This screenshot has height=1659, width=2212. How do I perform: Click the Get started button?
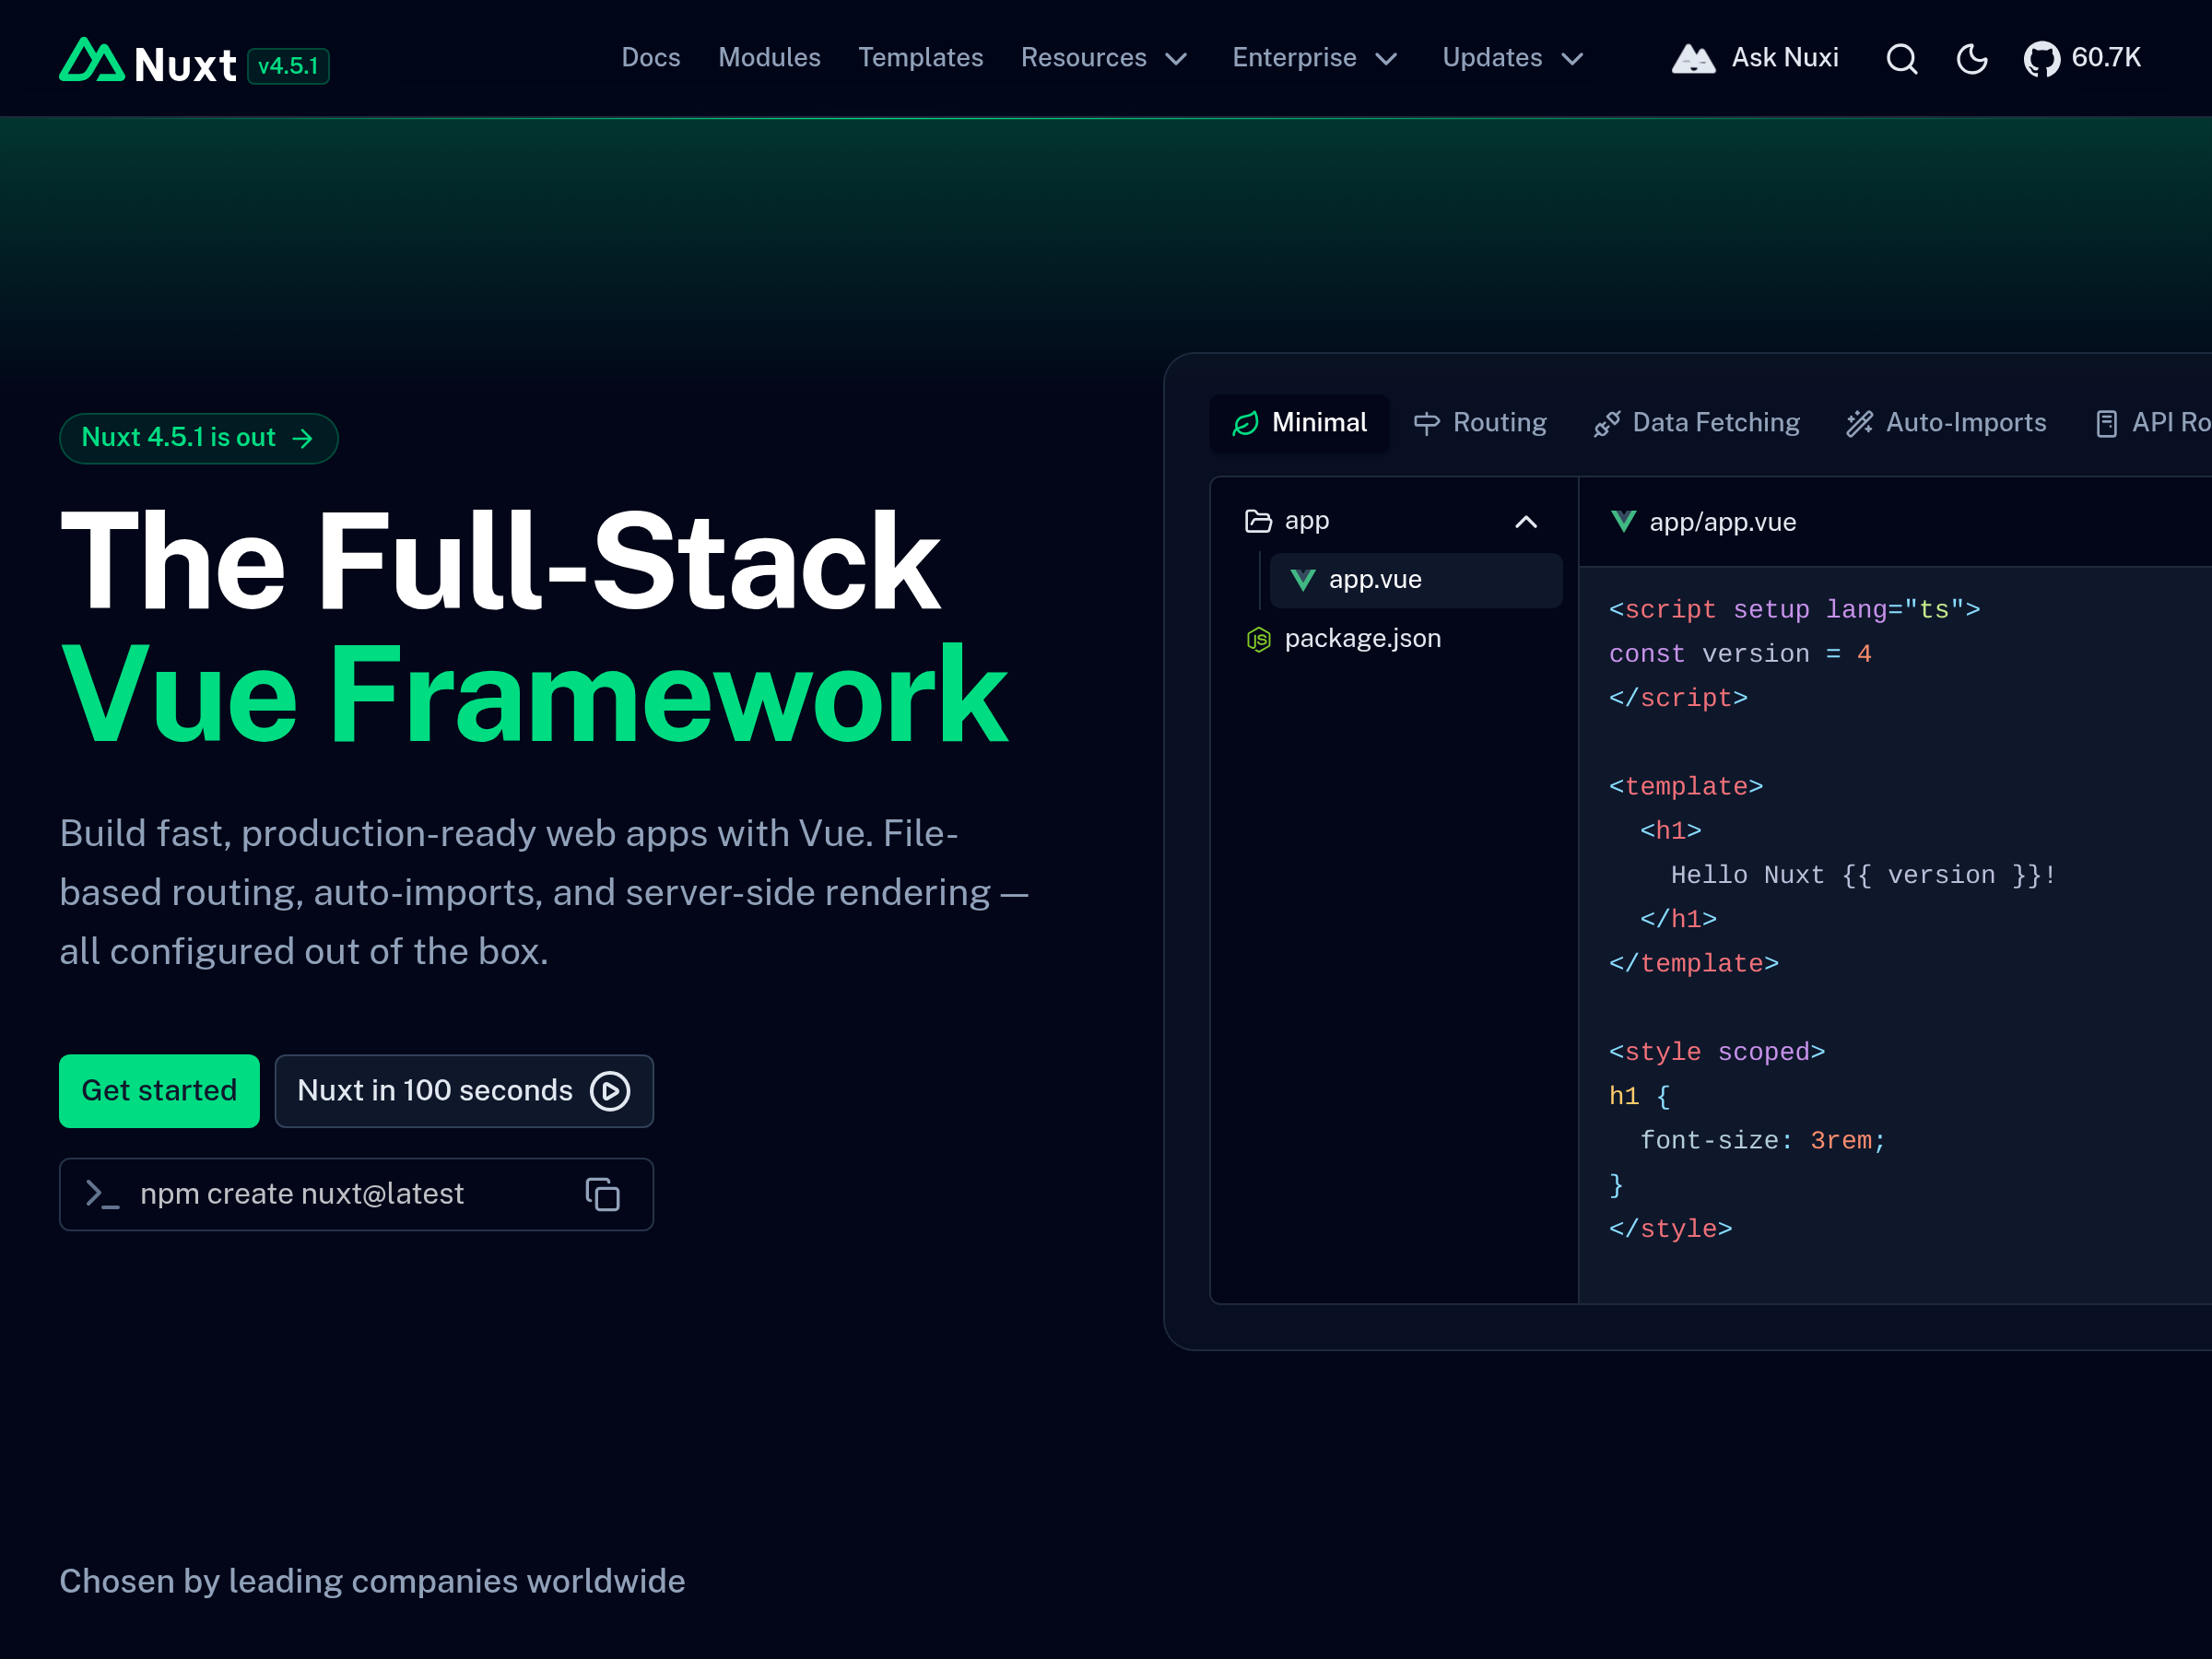tap(159, 1091)
